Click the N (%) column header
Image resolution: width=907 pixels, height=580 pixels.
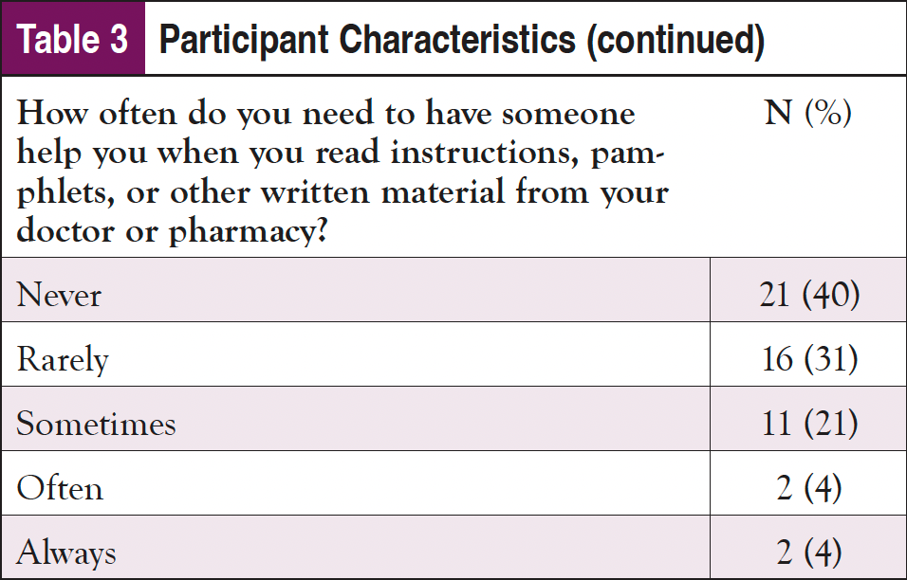click(x=808, y=115)
